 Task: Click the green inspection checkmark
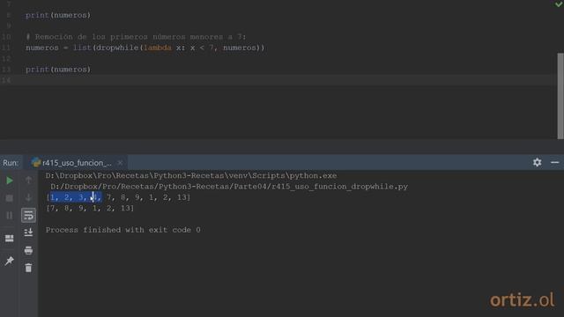559,4
